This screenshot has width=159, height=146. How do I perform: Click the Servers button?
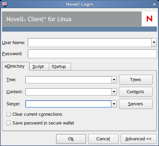pyautogui.click(x=136, y=104)
